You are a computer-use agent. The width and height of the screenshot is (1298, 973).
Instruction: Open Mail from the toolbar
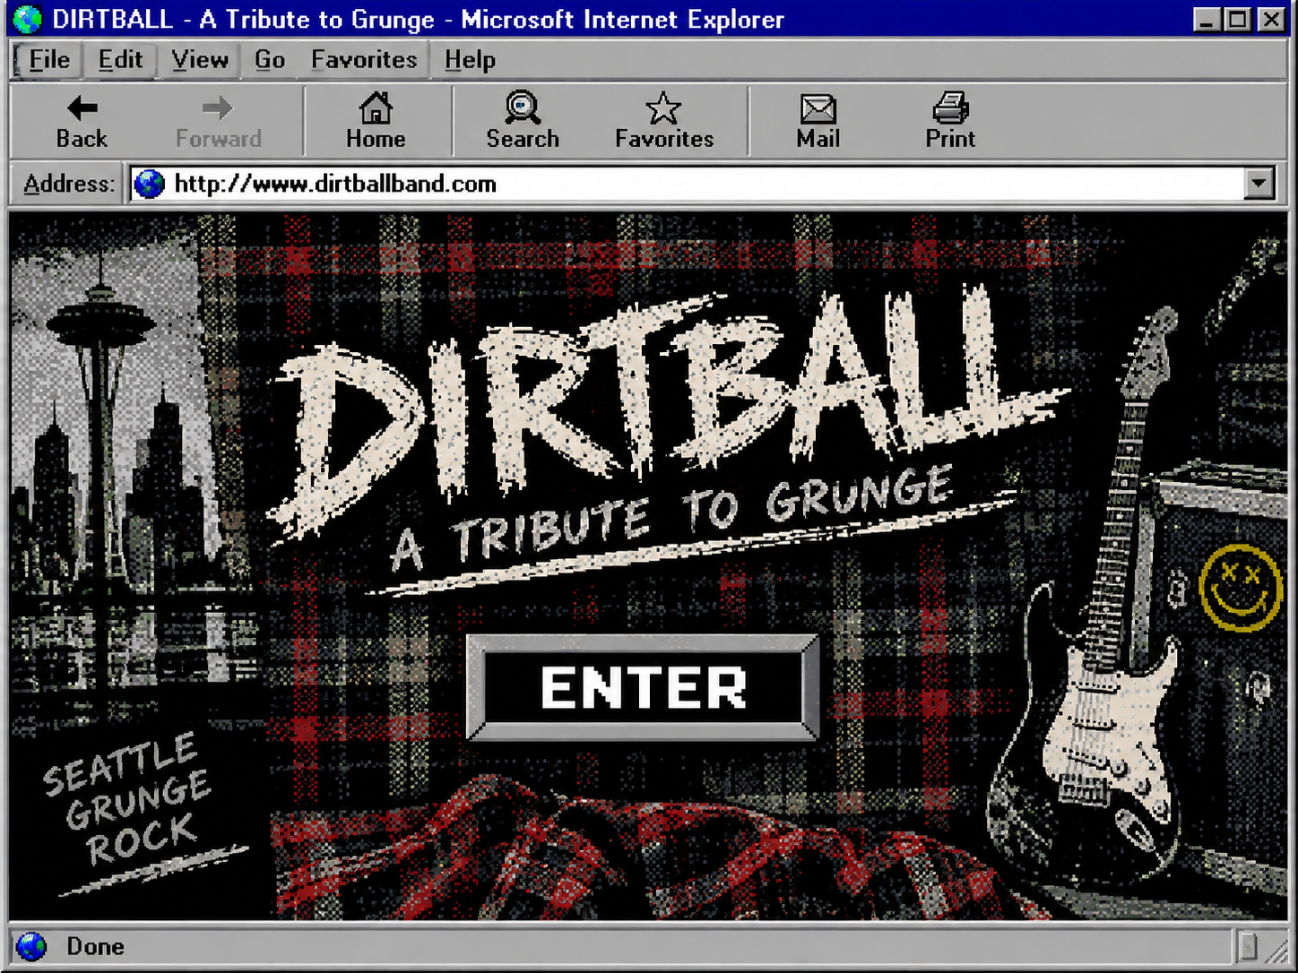818,122
